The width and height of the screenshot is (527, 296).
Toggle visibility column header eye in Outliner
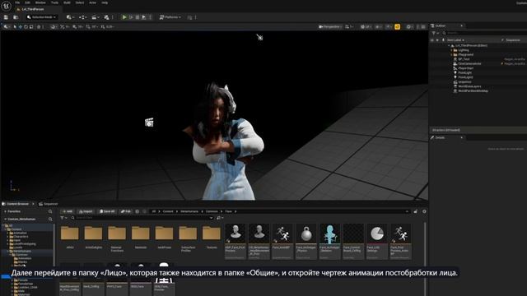tap(432, 40)
